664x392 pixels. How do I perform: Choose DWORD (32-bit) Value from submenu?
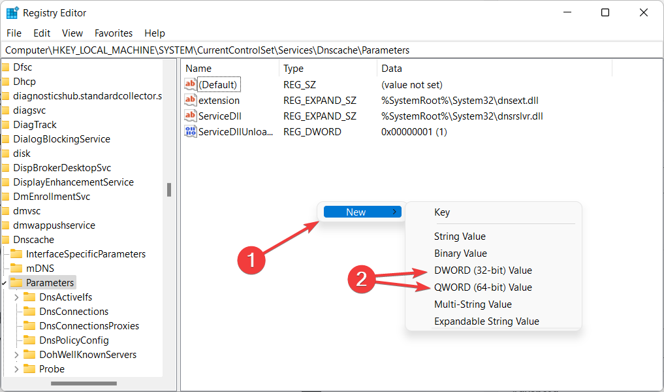pos(482,270)
